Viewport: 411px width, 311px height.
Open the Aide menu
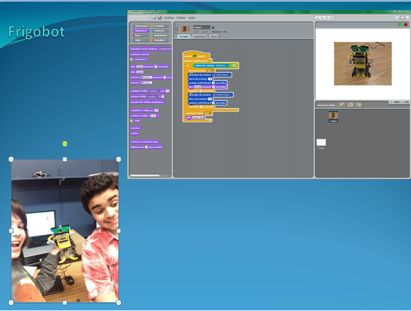point(192,18)
